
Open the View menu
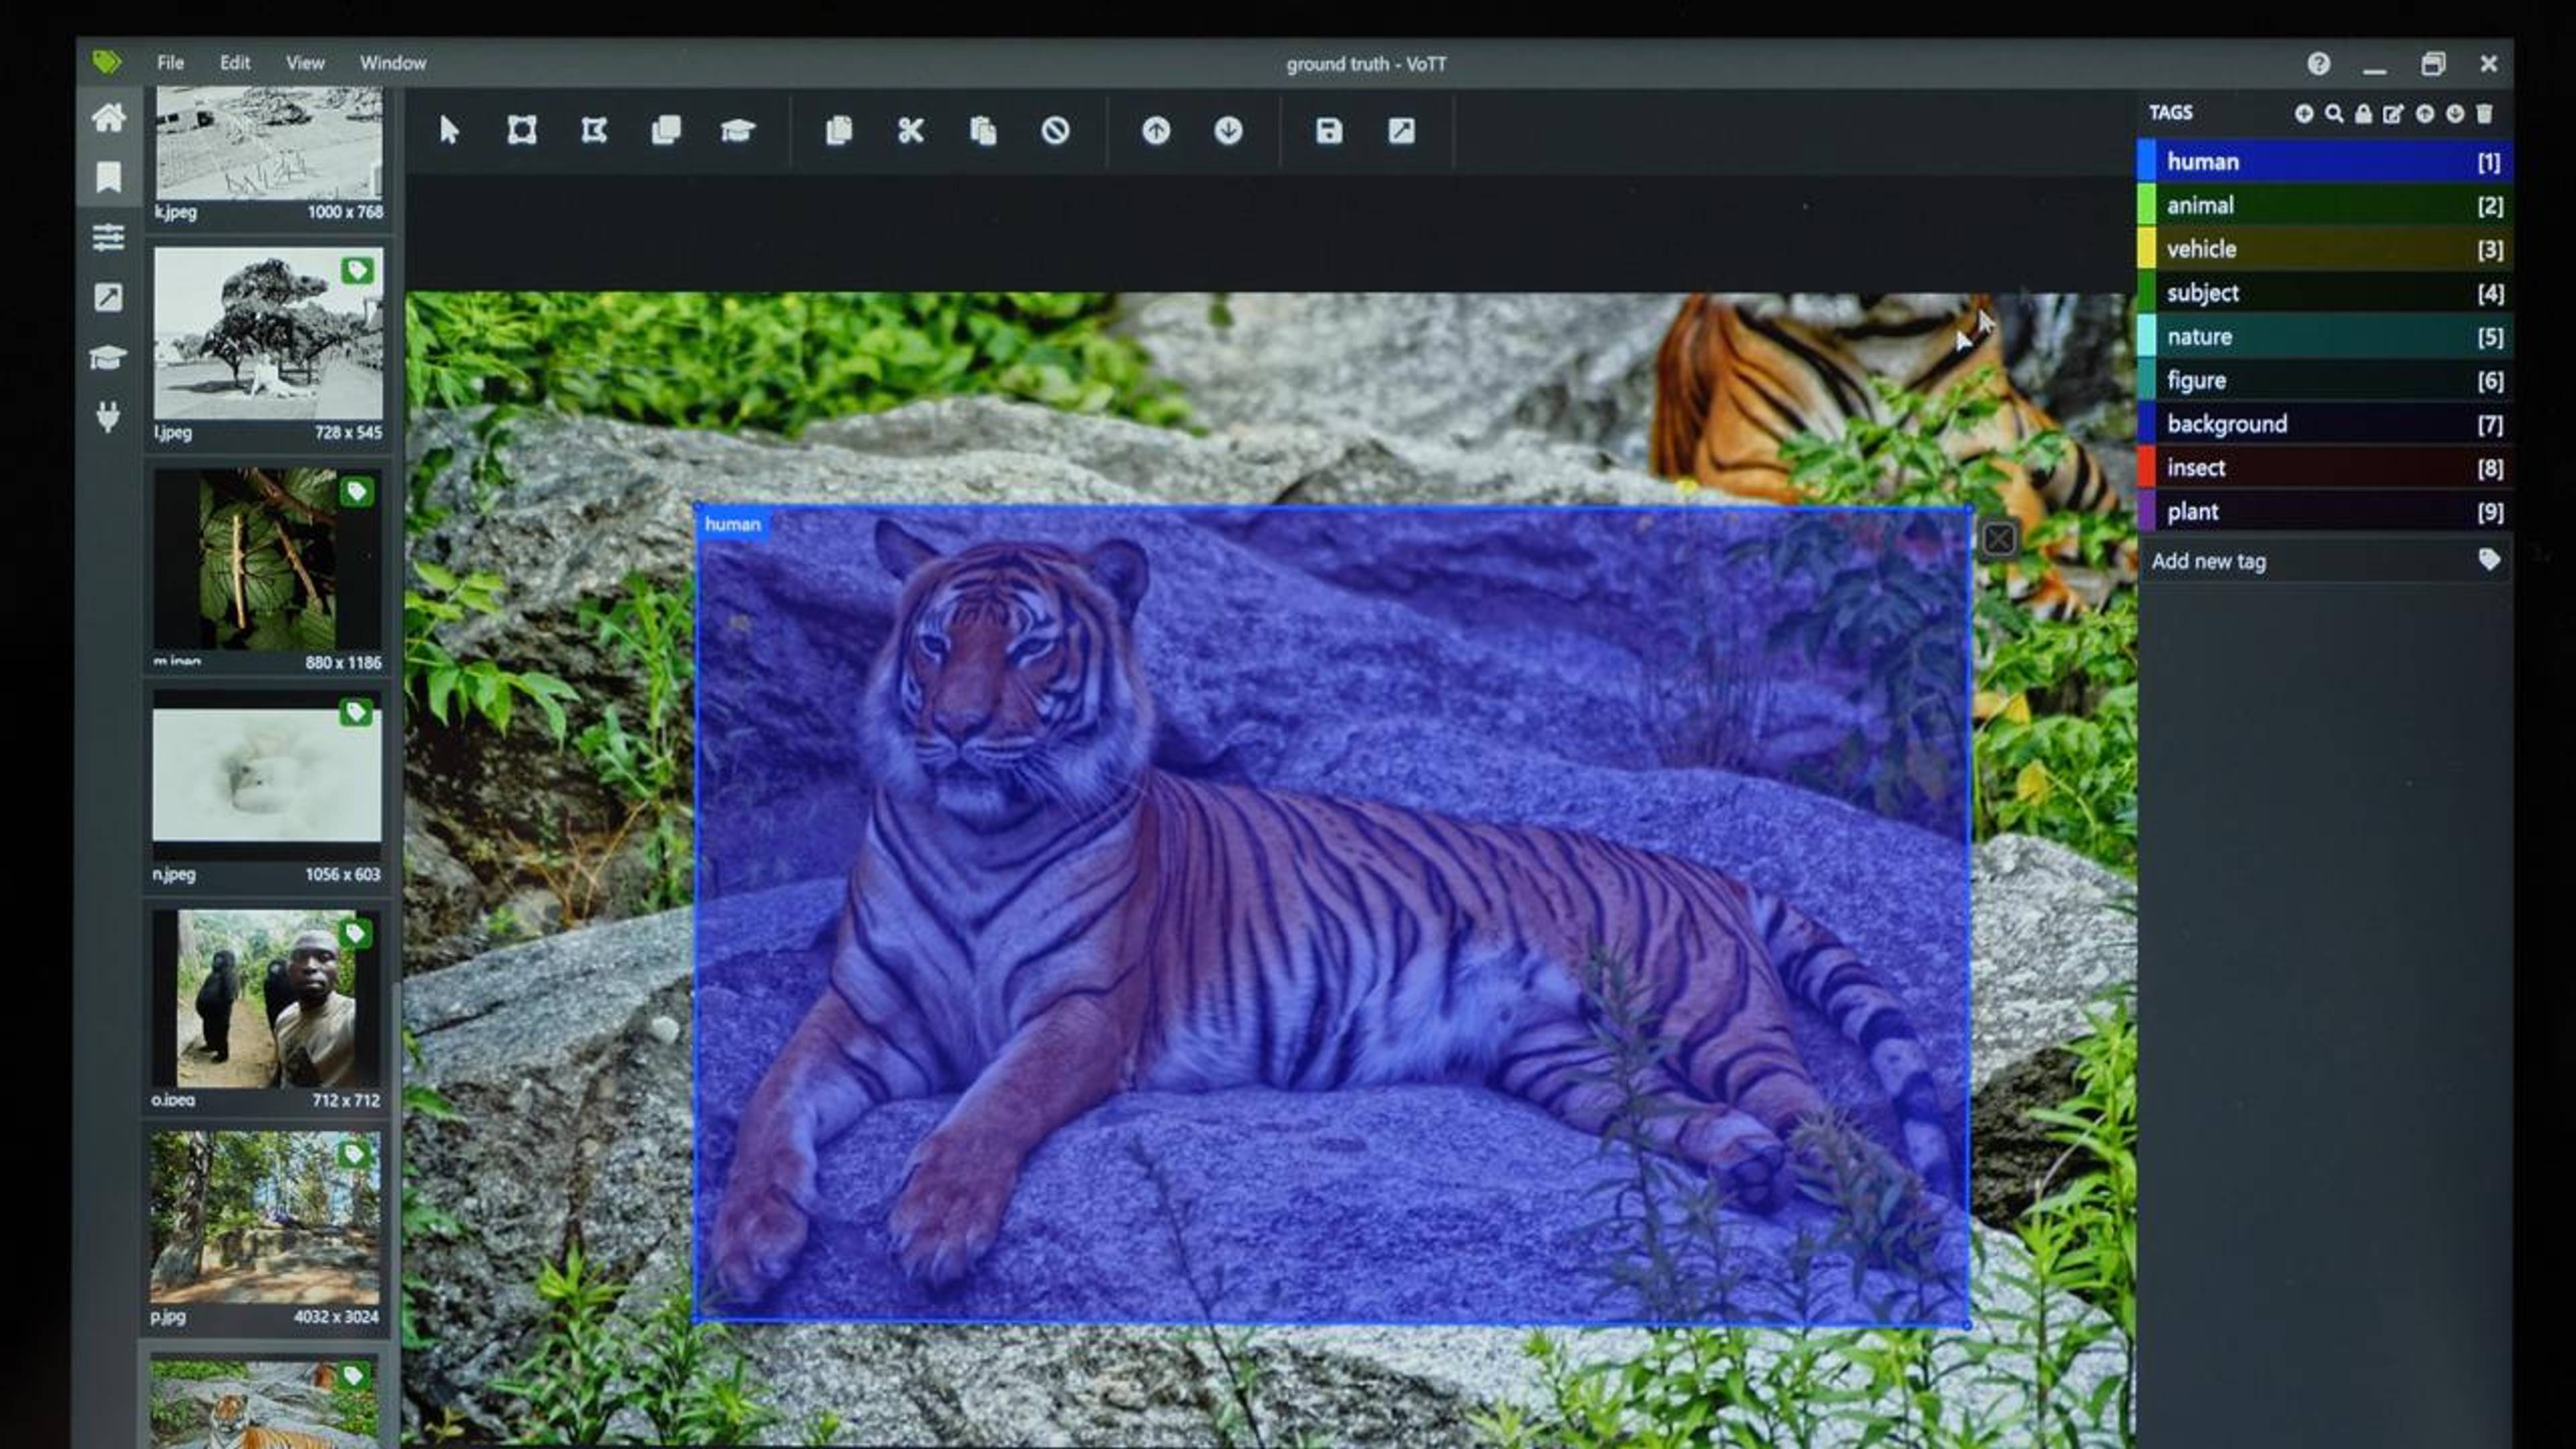[305, 63]
